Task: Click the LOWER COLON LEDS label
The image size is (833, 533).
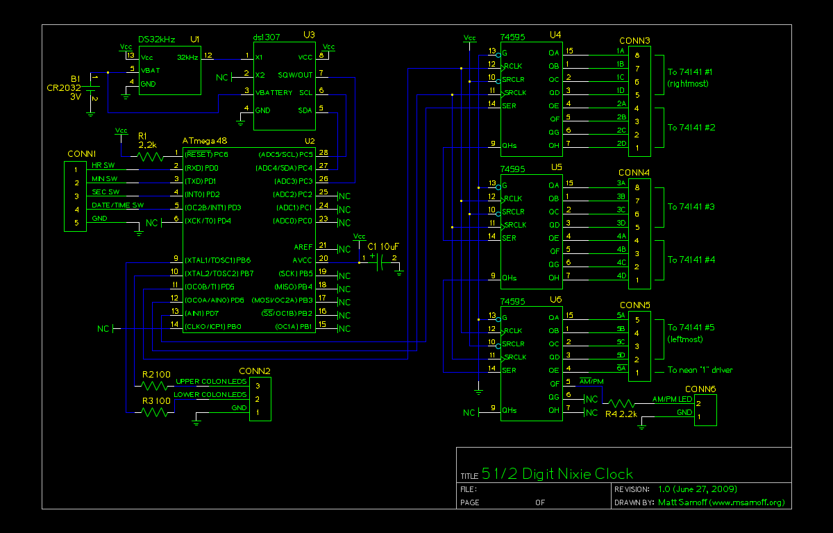Action: [210, 394]
